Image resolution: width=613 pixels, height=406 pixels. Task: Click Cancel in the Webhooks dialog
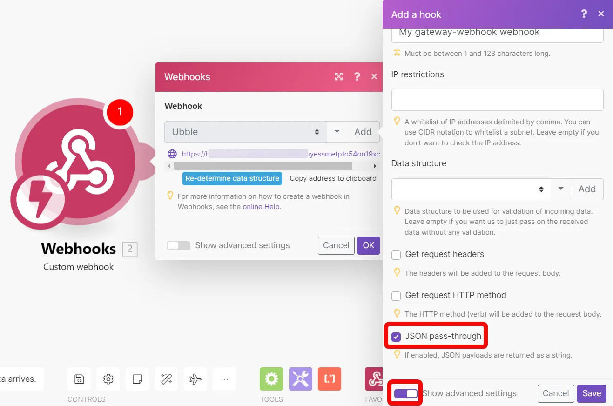point(336,245)
